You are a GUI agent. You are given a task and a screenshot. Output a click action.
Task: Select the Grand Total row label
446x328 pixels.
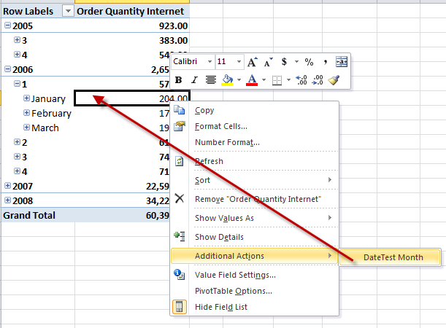pyautogui.click(x=28, y=216)
